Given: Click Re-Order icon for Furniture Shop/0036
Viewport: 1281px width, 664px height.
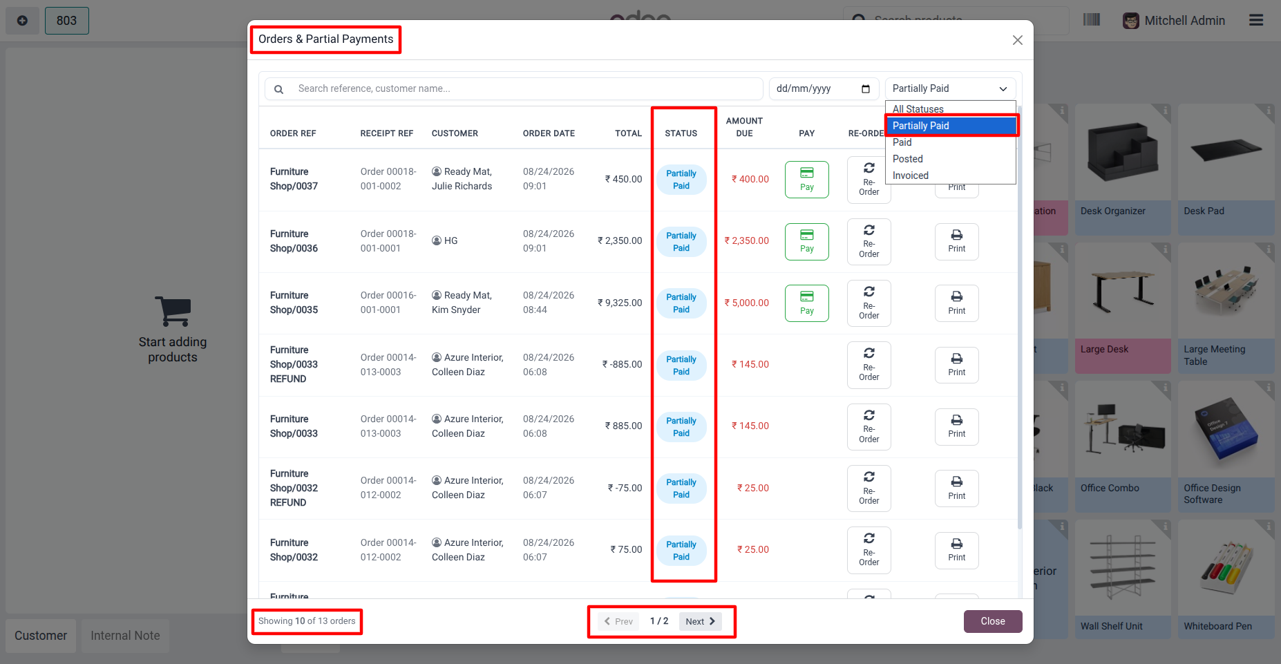Looking at the screenshot, I should pyautogui.click(x=869, y=230).
